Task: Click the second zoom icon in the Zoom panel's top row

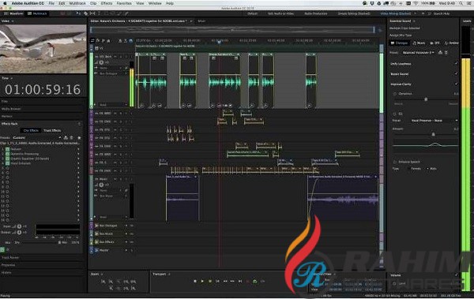Action: pyautogui.click(x=111, y=282)
